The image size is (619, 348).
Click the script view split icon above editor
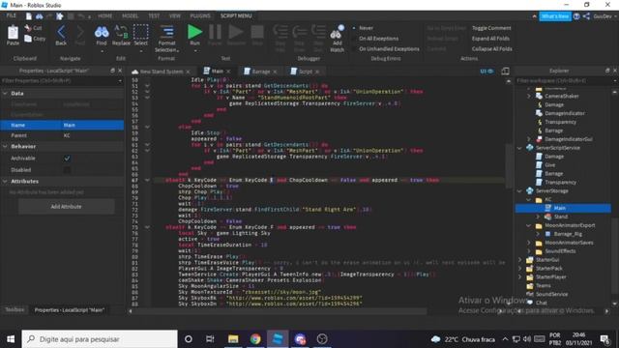505,71
